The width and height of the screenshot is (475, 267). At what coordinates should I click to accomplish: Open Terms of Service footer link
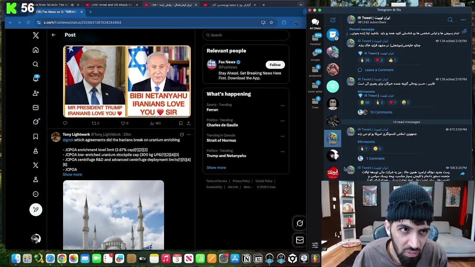coord(217,181)
